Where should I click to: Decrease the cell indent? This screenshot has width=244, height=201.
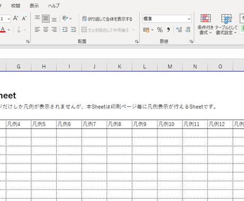[65, 30]
